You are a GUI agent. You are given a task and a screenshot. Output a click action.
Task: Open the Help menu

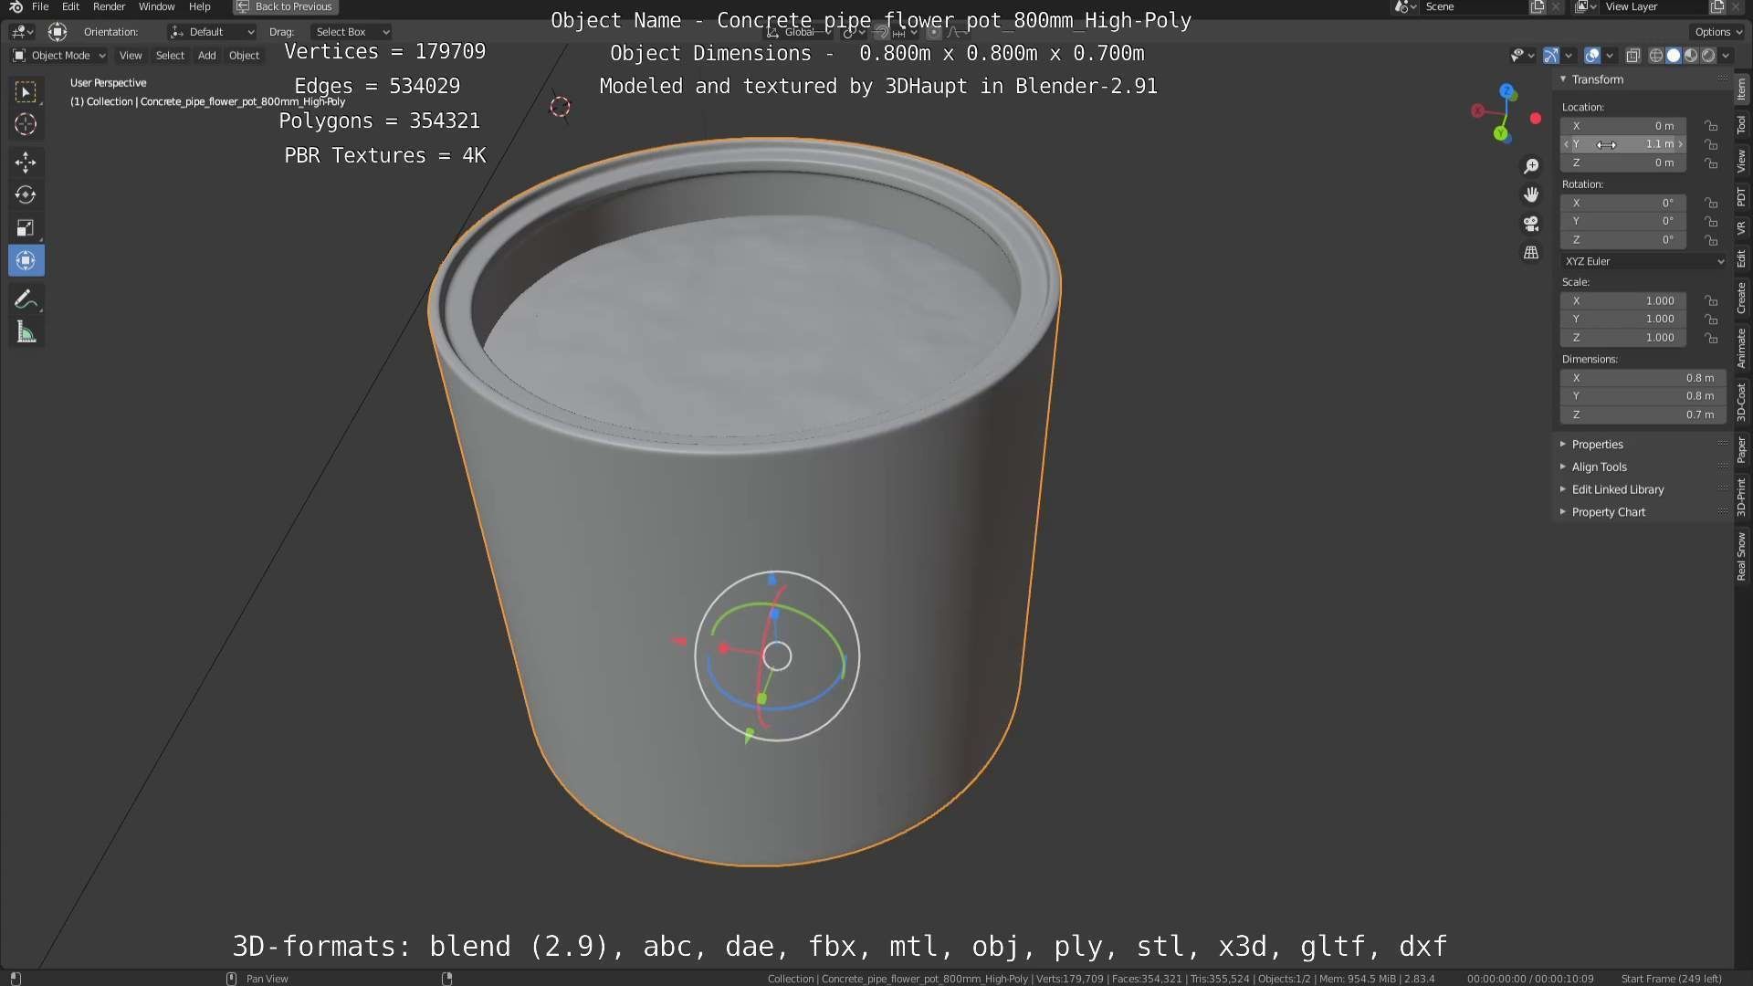pos(199,6)
